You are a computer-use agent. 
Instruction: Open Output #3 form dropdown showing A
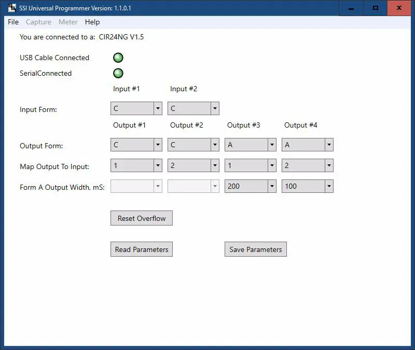[x=251, y=145]
